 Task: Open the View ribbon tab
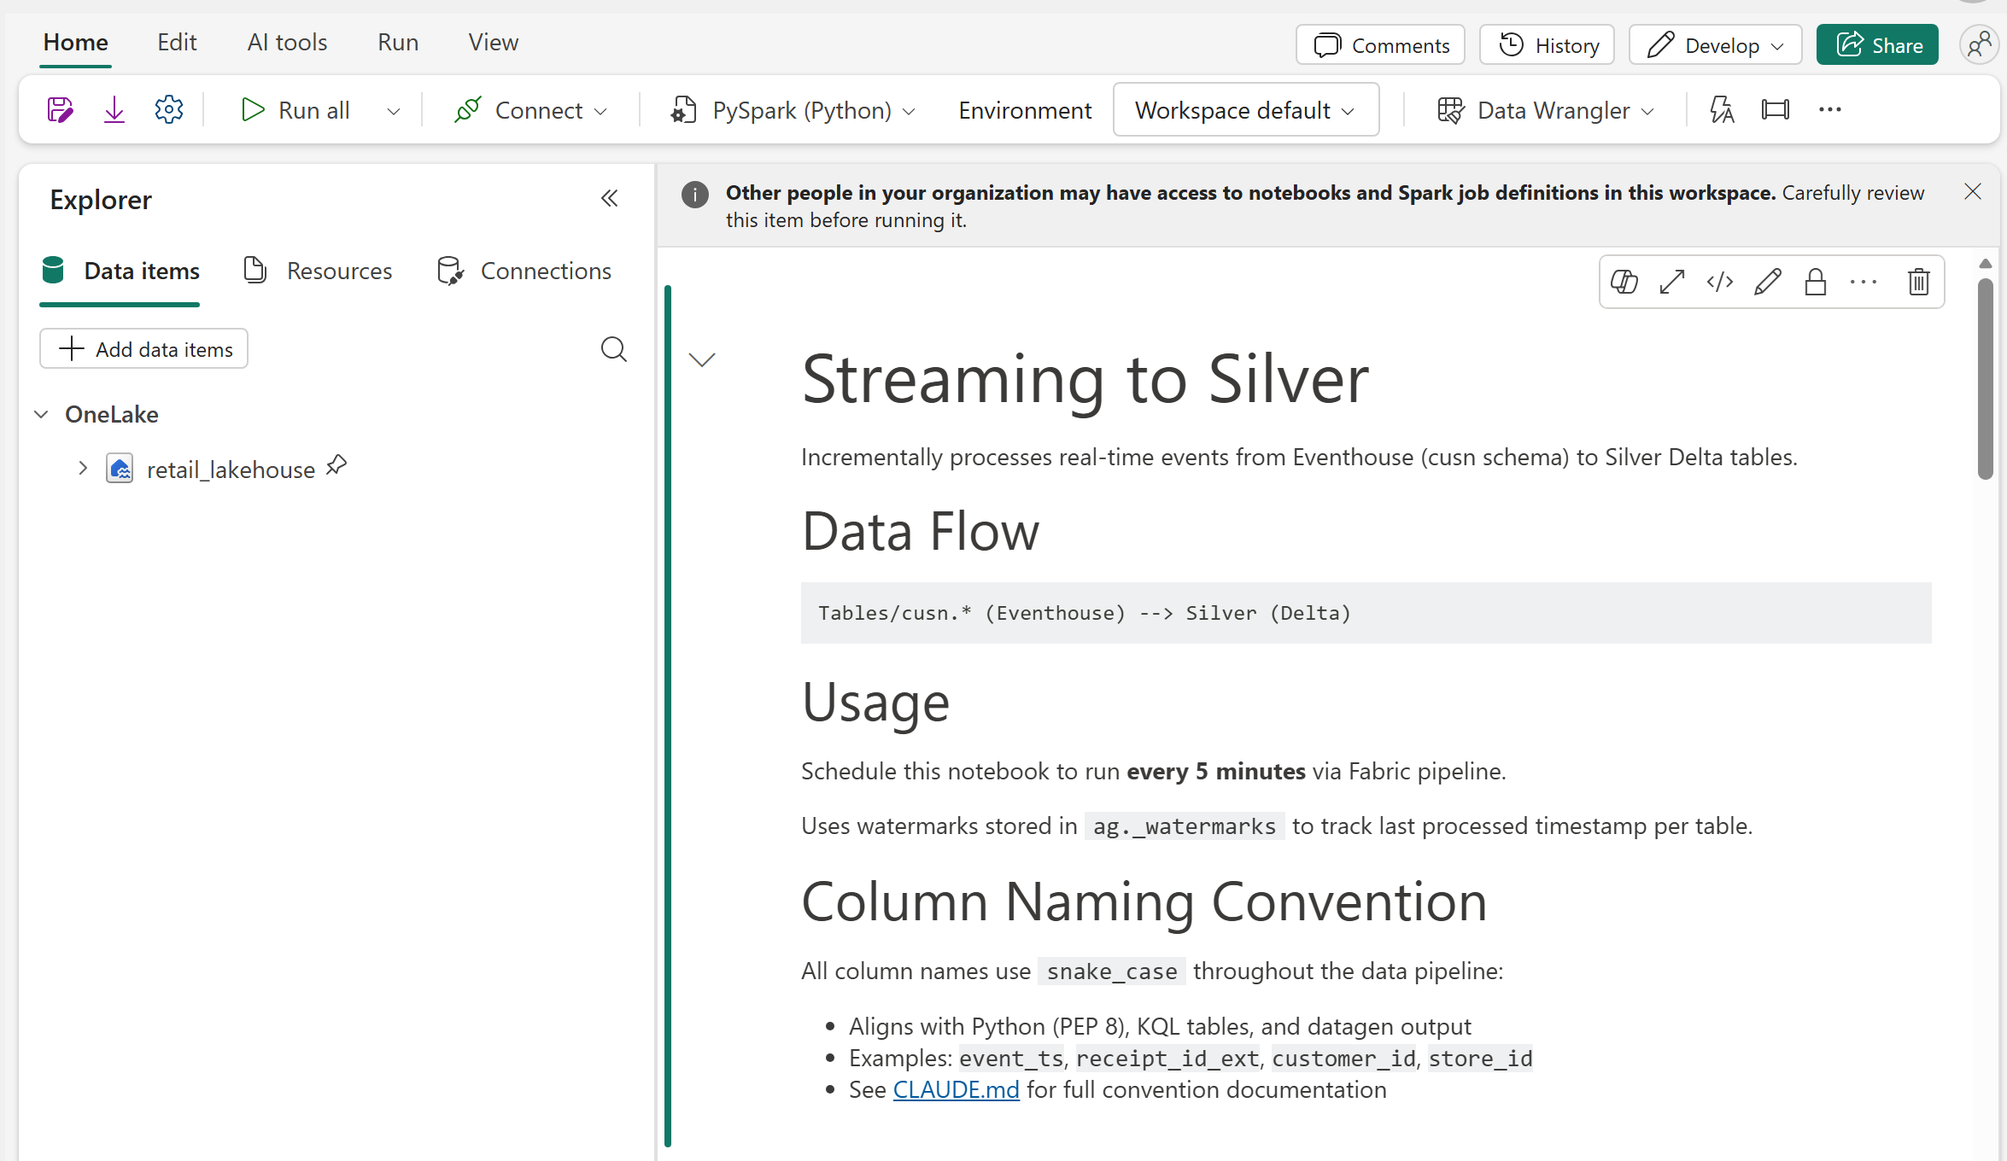[x=493, y=42]
